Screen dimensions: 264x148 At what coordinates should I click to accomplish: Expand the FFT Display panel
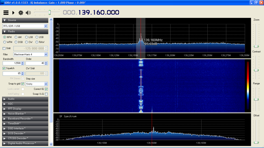point(25,109)
